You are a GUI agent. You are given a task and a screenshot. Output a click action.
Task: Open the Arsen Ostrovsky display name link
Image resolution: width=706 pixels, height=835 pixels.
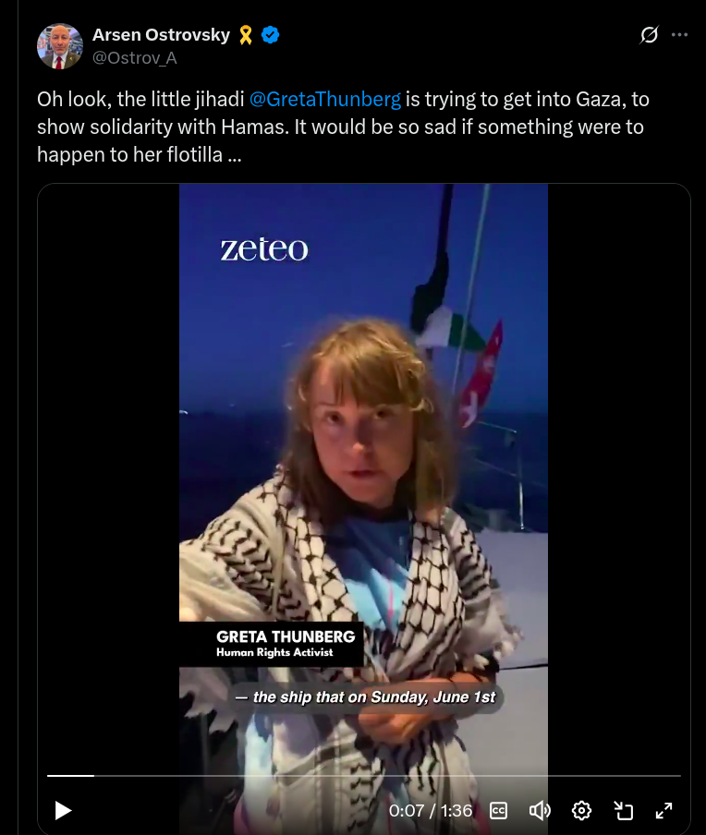(x=161, y=34)
